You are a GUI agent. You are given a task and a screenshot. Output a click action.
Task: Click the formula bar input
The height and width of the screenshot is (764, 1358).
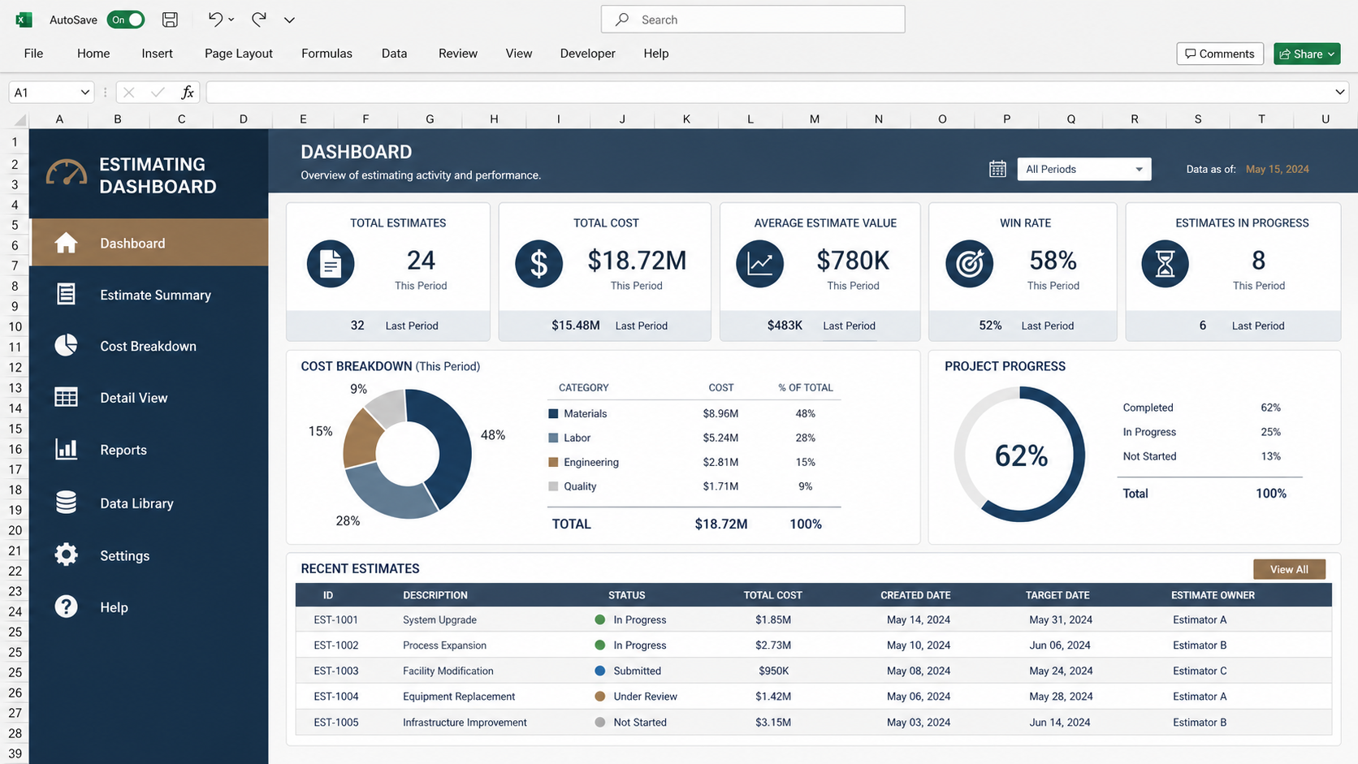pos(770,93)
